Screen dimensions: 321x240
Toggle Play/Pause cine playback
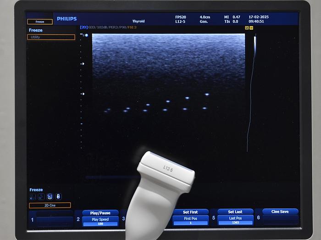tap(100, 213)
